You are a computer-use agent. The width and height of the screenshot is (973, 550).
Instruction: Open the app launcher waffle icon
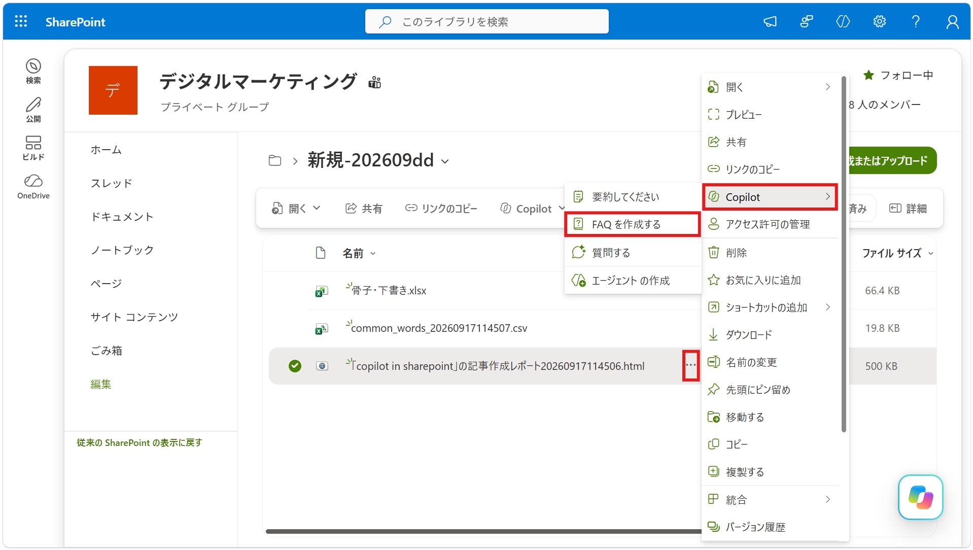point(21,21)
